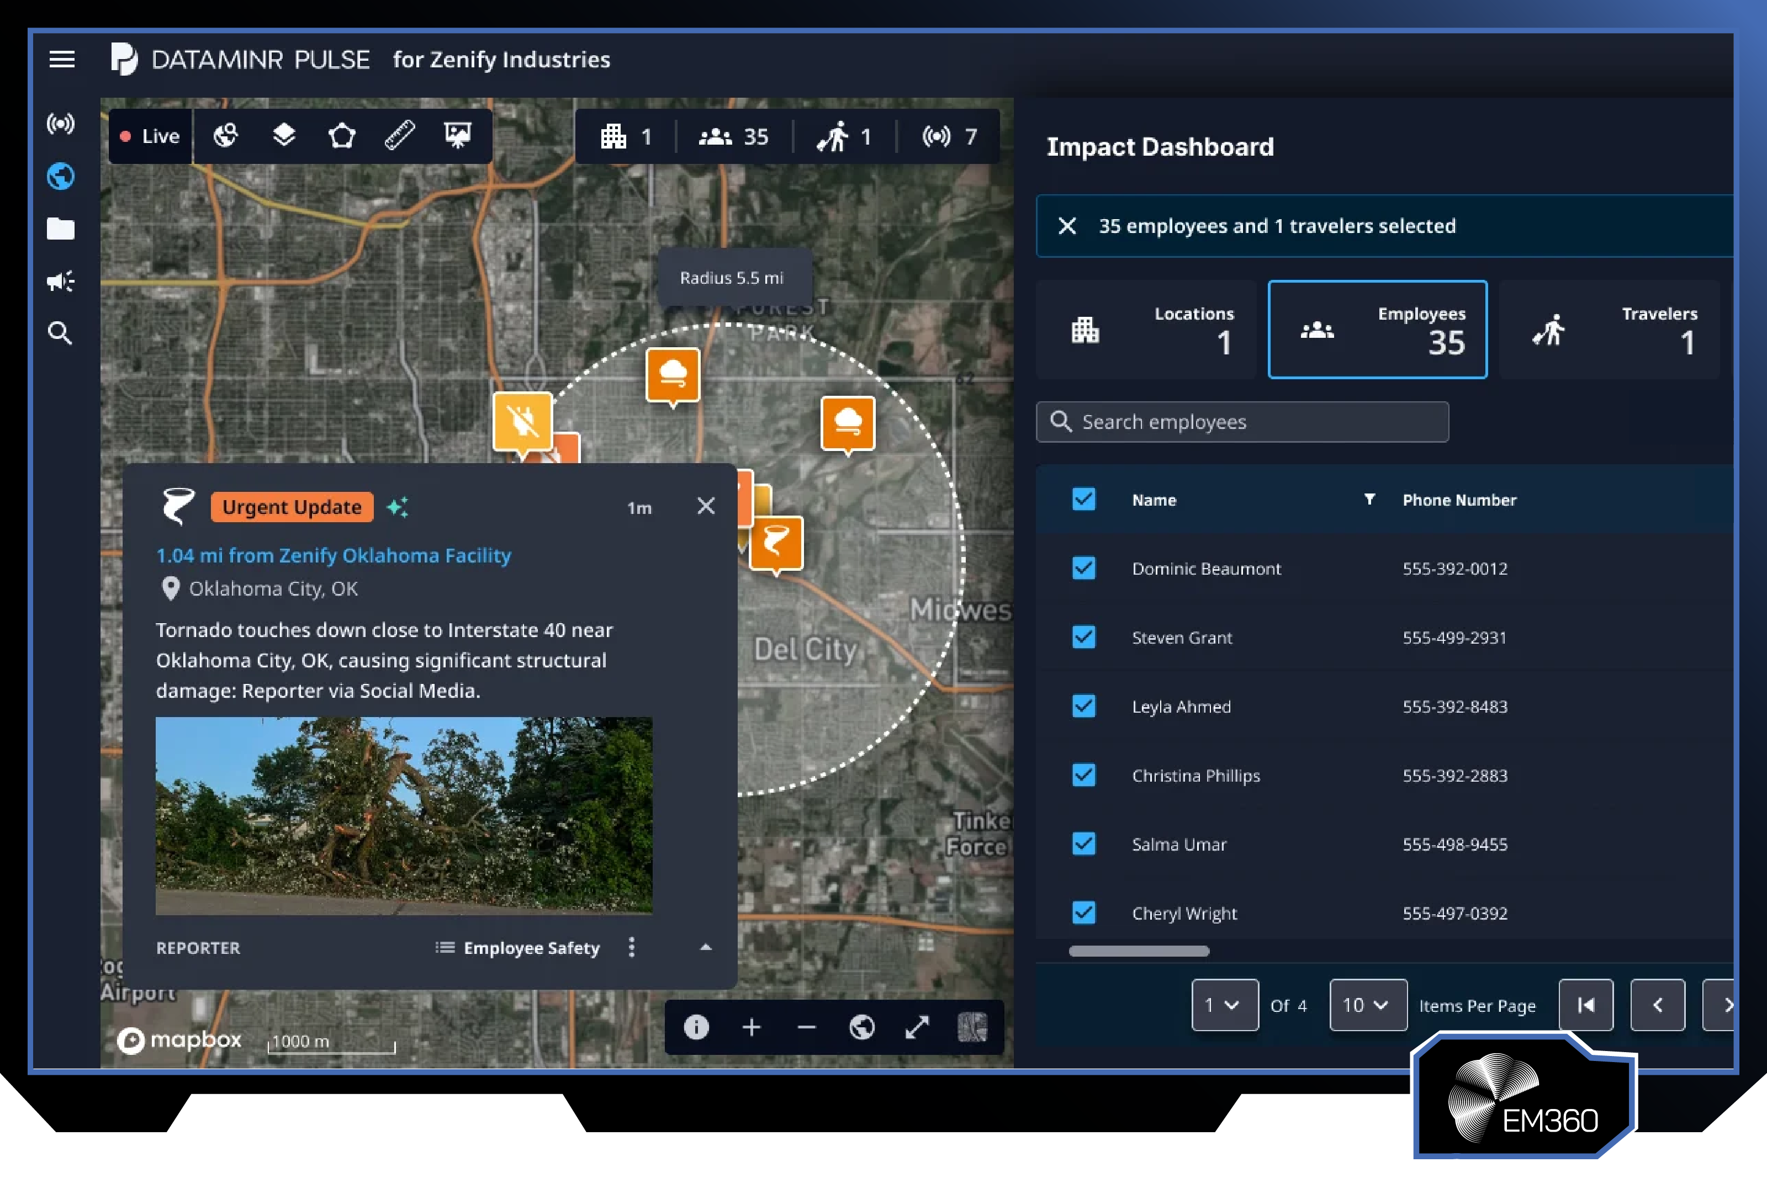This screenshot has height=1178, width=1767.
Task: Switch the map basemap style thumbnail
Action: 973,1027
